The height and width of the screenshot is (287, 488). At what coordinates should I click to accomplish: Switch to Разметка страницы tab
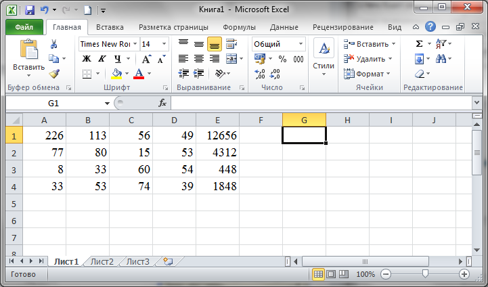pyautogui.click(x=173, y=27)
